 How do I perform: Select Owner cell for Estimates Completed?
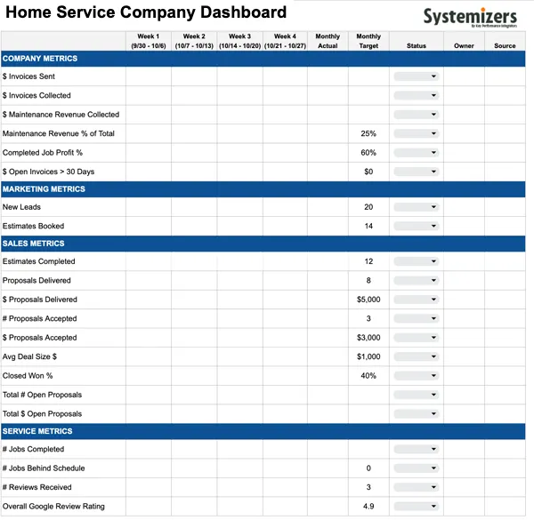tap(464, 261)
